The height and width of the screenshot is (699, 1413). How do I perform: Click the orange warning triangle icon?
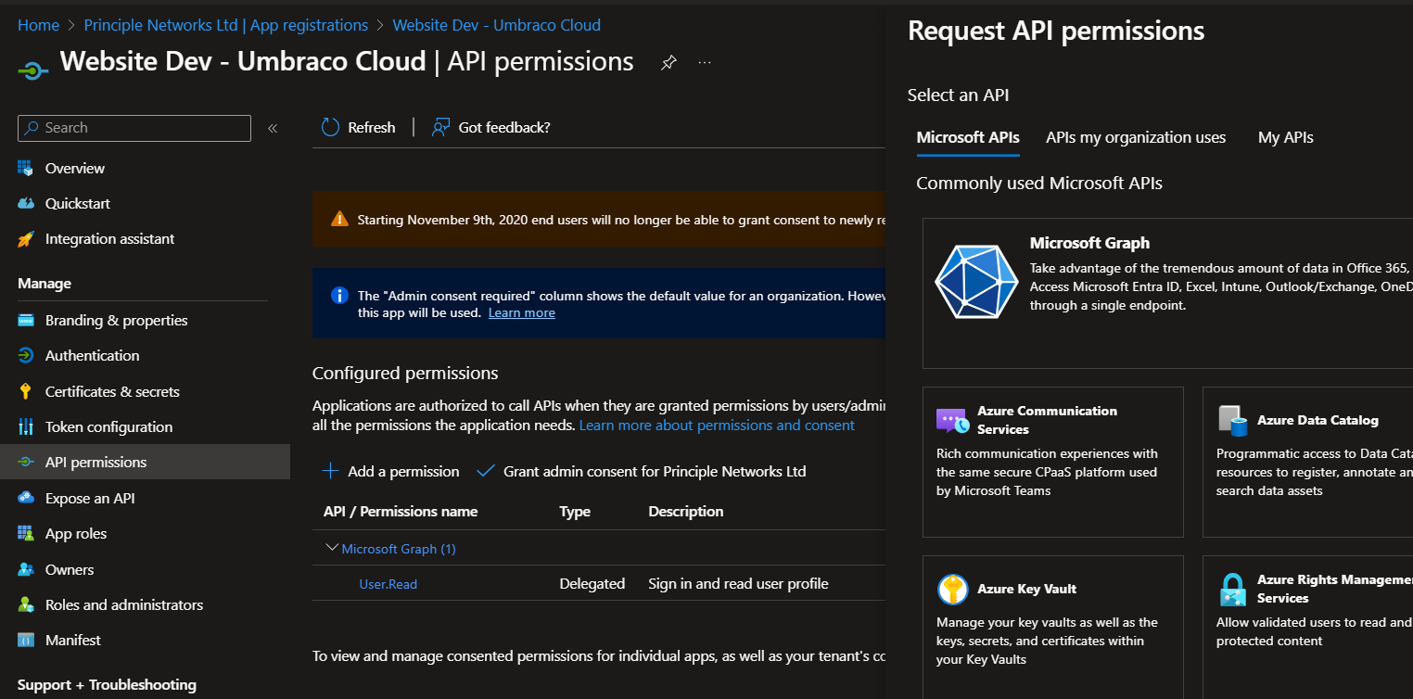point(339,219)
